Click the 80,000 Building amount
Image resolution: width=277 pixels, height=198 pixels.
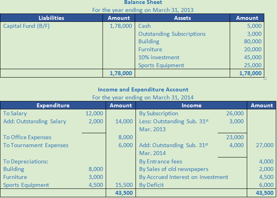(x=253, y=41)
